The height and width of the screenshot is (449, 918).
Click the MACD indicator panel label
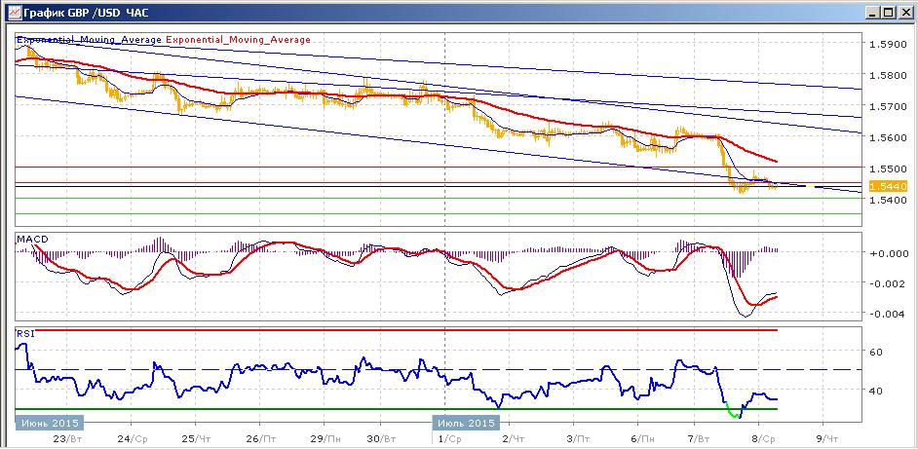pos(32,239)
